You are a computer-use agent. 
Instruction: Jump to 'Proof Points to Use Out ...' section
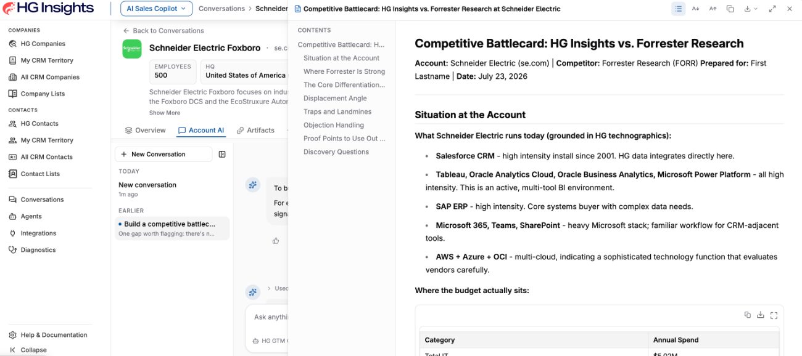[x=344, y=139]
